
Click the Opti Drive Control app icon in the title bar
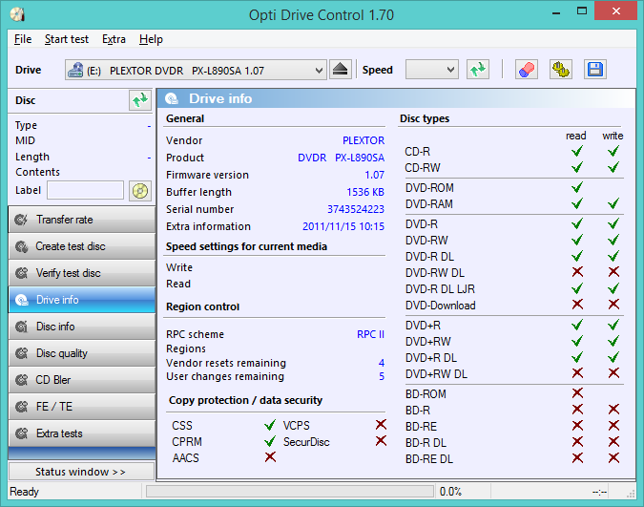tap(18, 14)
